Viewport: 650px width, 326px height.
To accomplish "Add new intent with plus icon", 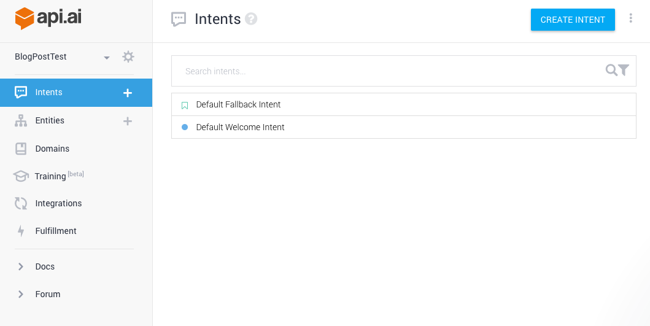I will pyautogui.click(x=128, y=93).
